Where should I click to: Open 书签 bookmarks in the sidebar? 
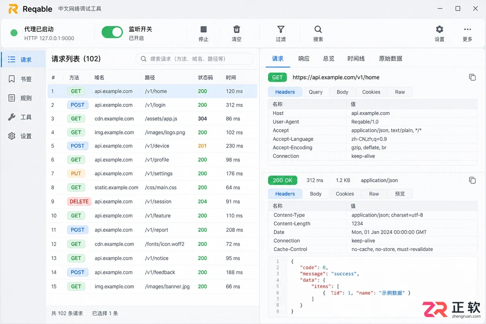click(23, 79)
